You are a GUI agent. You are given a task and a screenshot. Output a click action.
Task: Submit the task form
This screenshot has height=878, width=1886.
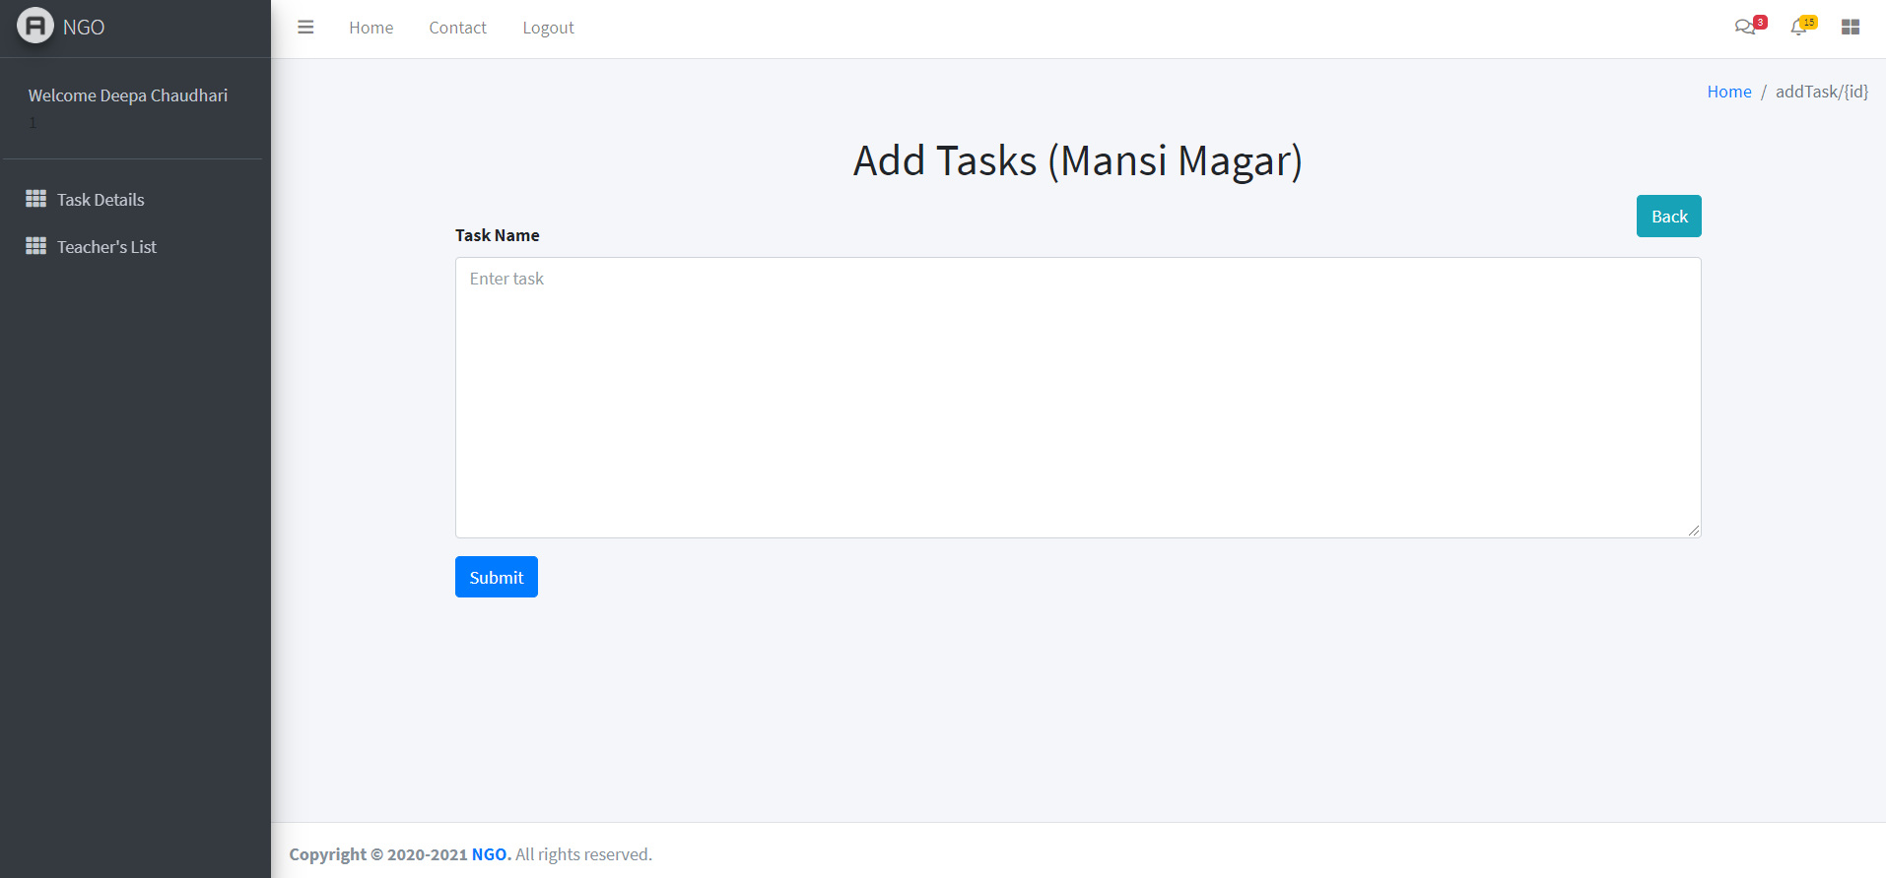pyautogui.click(x=497, y=578)
